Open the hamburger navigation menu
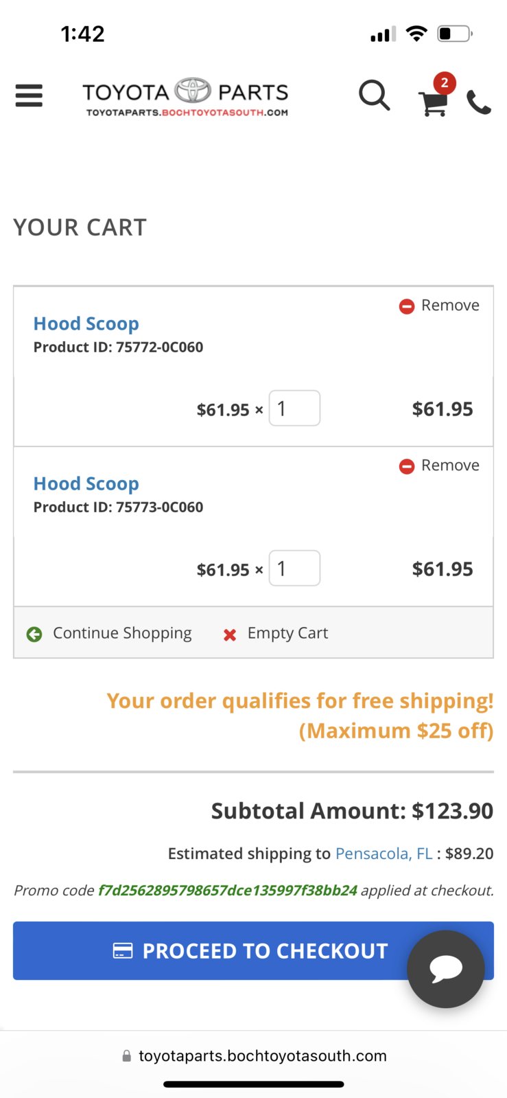 coord(29,95)
